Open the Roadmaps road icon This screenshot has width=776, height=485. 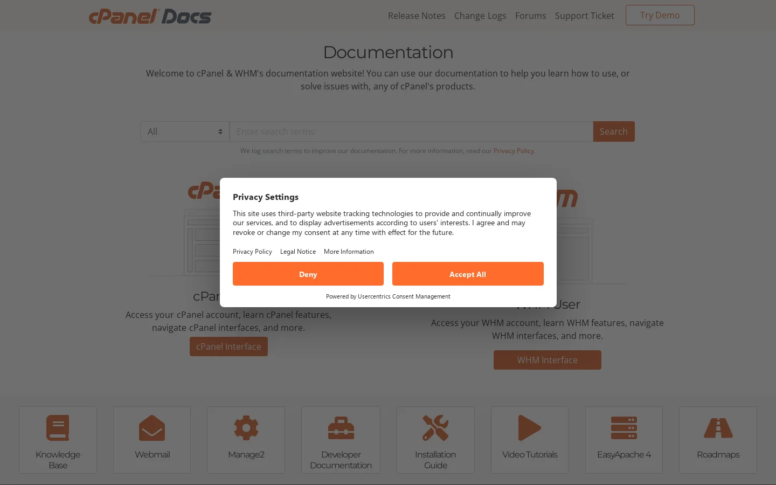click(718, 428)
